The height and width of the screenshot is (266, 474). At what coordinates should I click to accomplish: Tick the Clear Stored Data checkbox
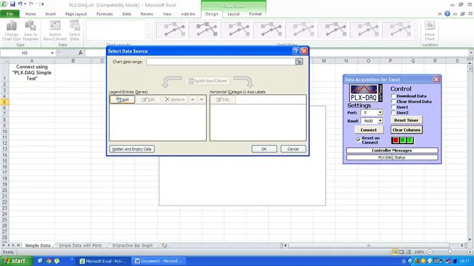pos(393,101)
